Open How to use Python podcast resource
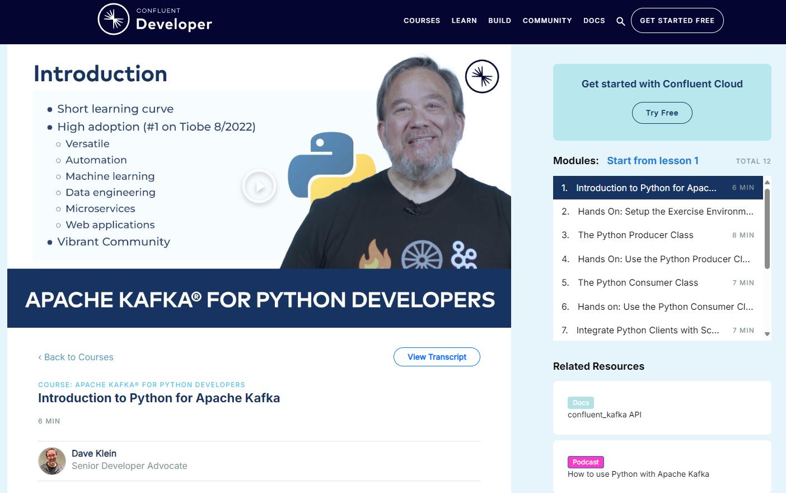 (662, 467)
